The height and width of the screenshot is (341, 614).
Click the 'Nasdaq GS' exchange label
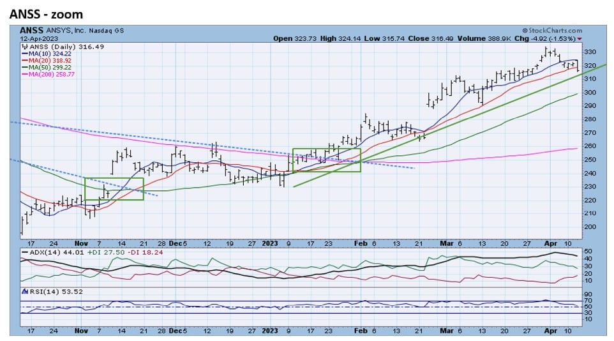point(106,31)
